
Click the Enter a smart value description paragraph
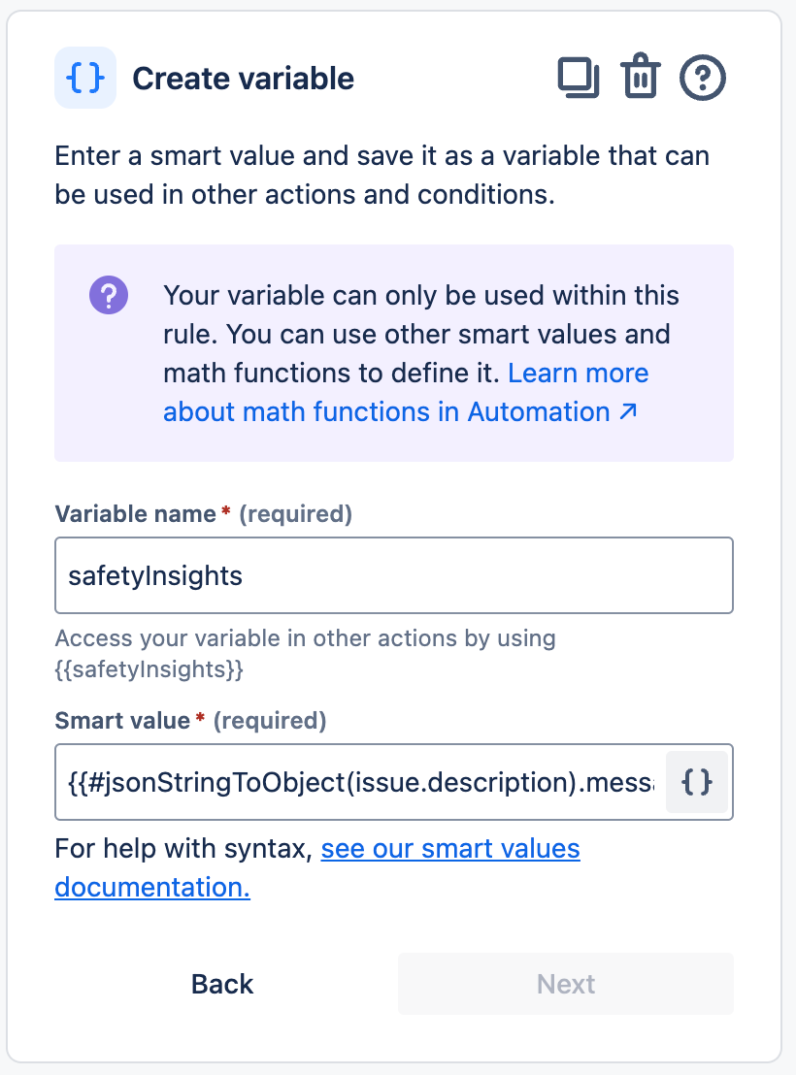coord(381,175)
